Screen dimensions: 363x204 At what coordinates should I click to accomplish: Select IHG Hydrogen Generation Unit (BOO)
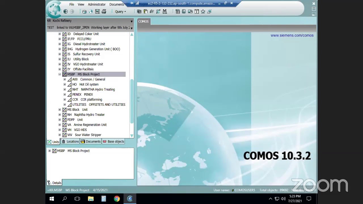[94, 49]
